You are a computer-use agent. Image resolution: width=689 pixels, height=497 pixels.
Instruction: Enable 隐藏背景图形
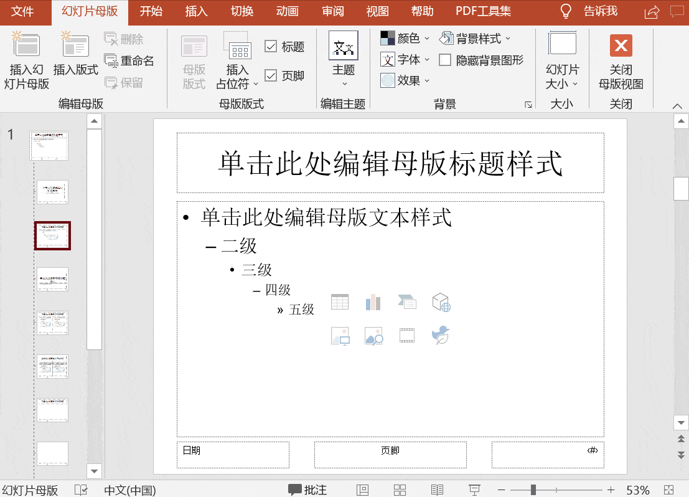point(446,60)
